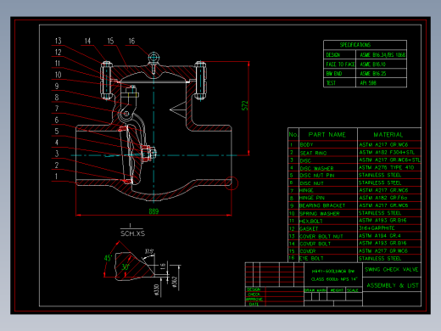Click the API 598 test standard
The height and width of the screenshot is (331, 441).
coord(368,83)
